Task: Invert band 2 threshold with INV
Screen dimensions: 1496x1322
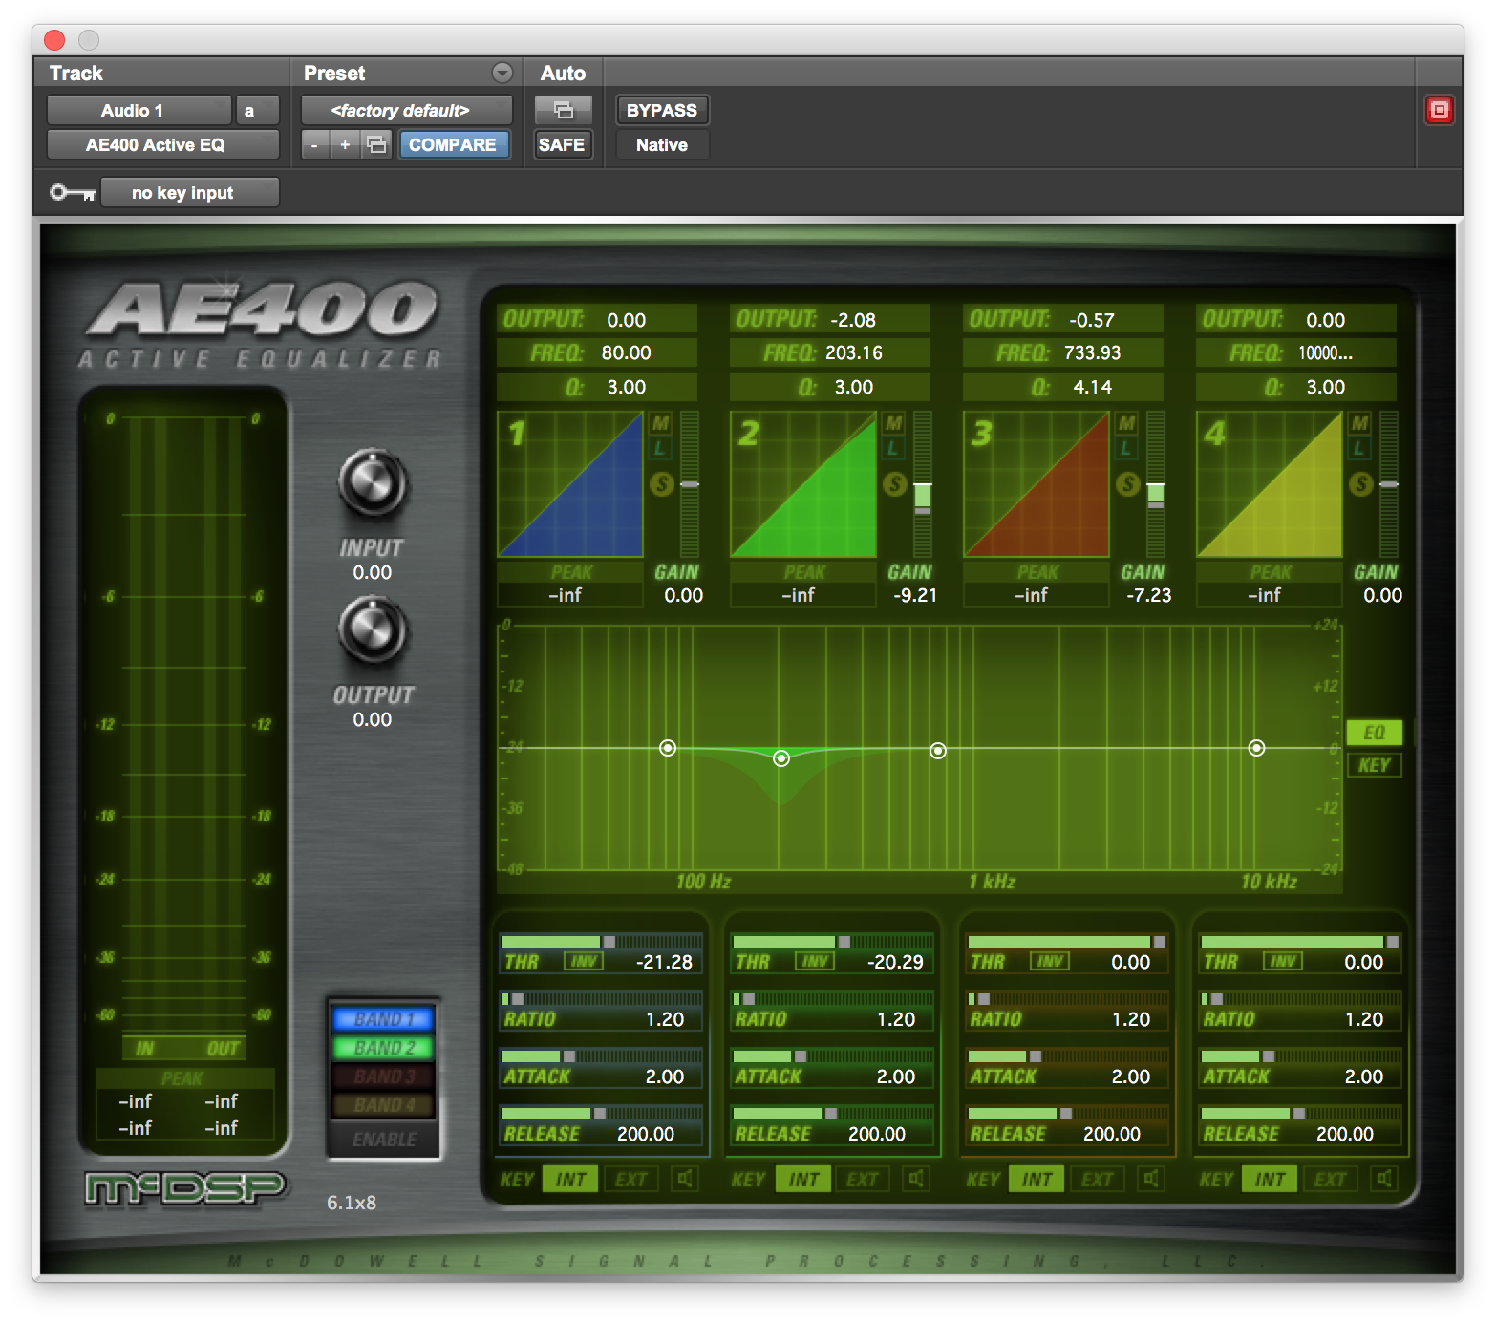Action: 815,961
